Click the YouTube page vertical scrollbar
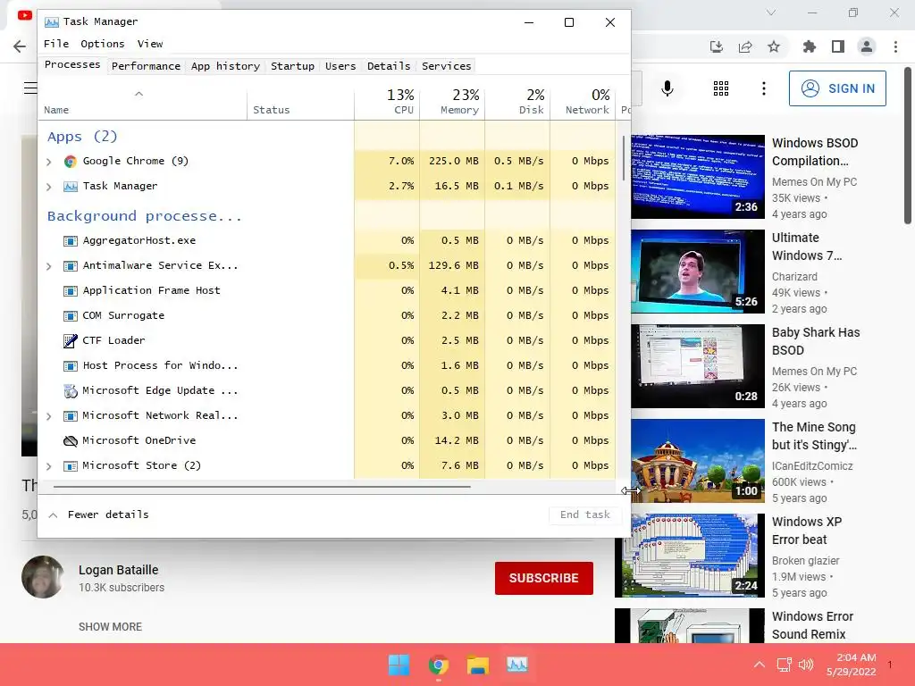Image resolution: width=915 pixels, height=686 pixels. 908,146
